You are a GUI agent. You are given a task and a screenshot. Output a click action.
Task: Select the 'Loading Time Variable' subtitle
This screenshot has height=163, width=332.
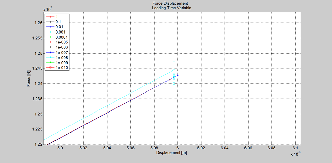tap(171, 8)
